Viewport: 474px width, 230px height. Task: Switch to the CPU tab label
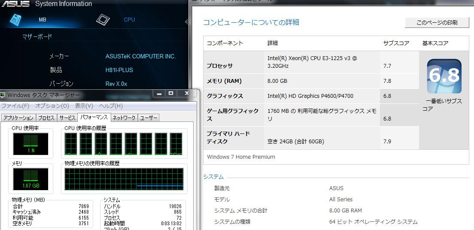click(x=129, y=20)
